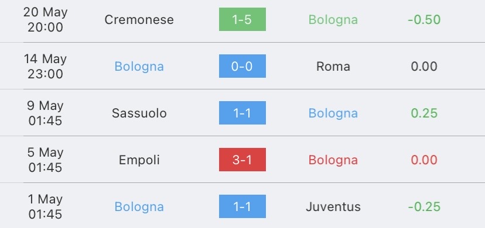Select the 20 May 20:00 match date
This screenshot has height=228, width=485.
click(x=45, y=20)
